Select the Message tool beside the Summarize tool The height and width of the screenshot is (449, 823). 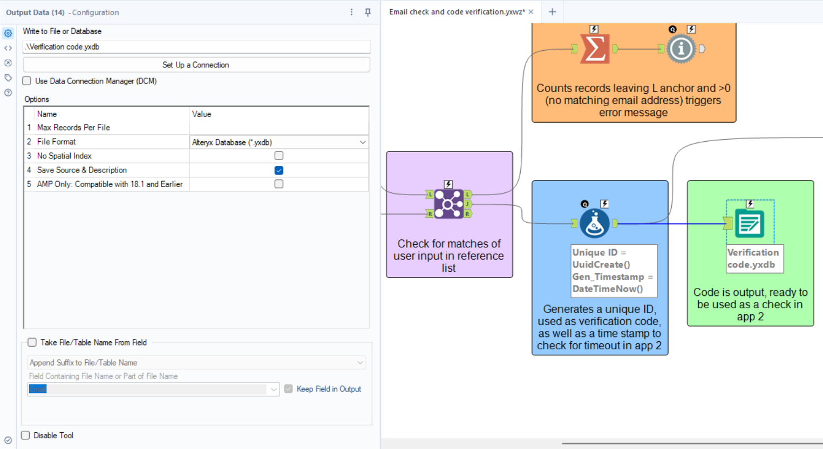coord(681,49)
